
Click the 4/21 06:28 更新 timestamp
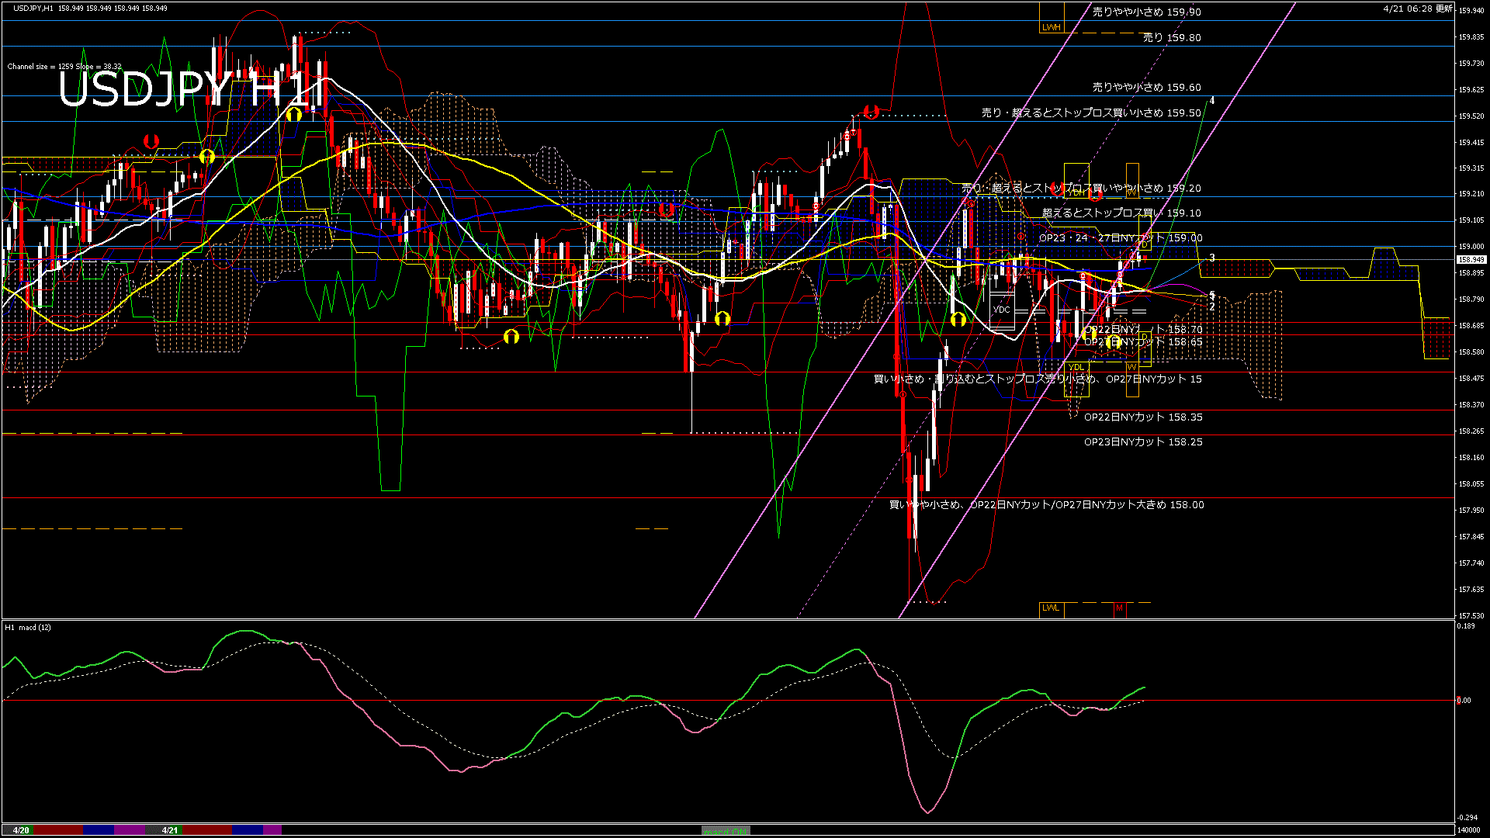pyautogui.click(x=1417, y=9)
